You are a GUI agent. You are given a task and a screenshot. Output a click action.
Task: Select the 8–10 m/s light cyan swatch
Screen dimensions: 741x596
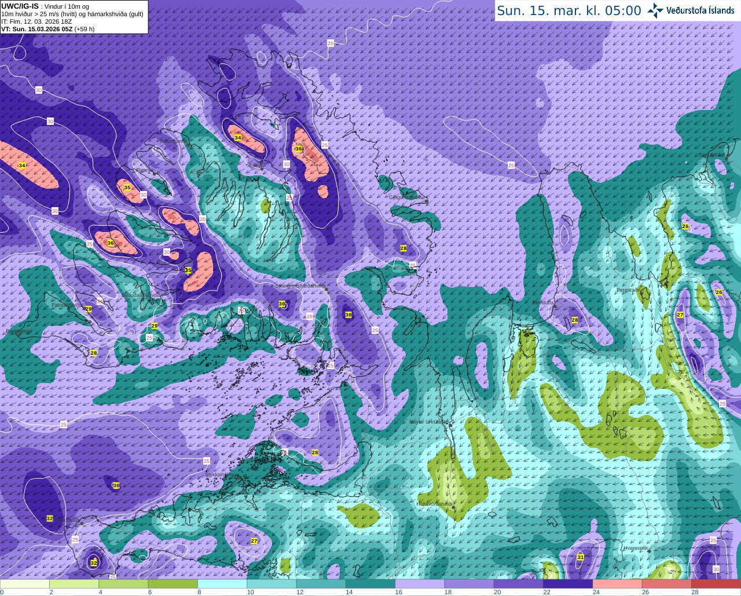coord(223,584)
